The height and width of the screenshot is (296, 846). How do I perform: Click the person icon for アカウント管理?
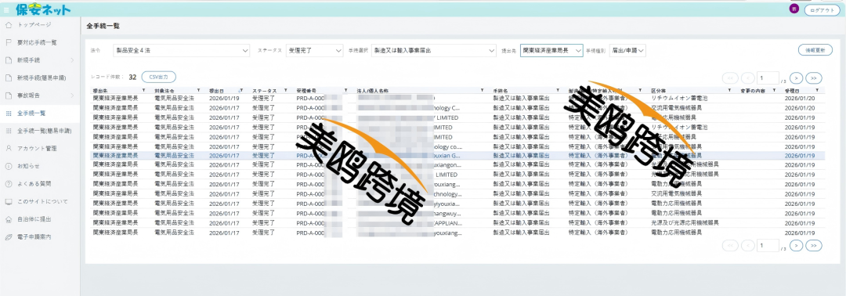(8, 148)
